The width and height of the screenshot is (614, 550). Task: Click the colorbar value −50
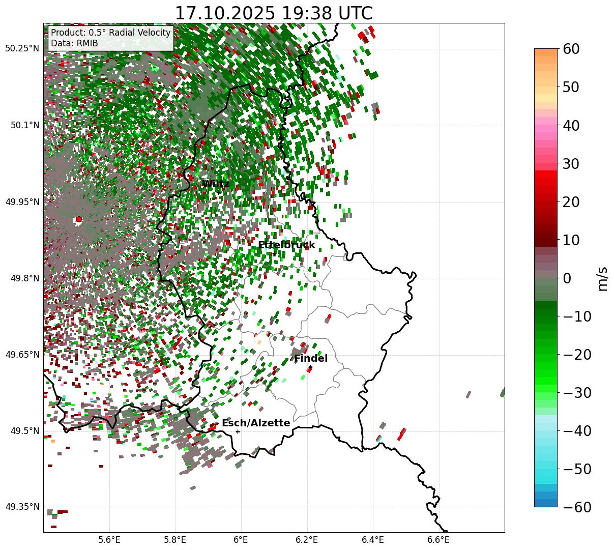[577, 469]
